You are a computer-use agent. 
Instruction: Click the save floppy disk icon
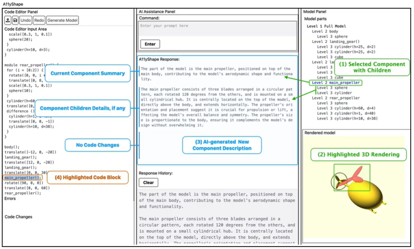(15, 20)
